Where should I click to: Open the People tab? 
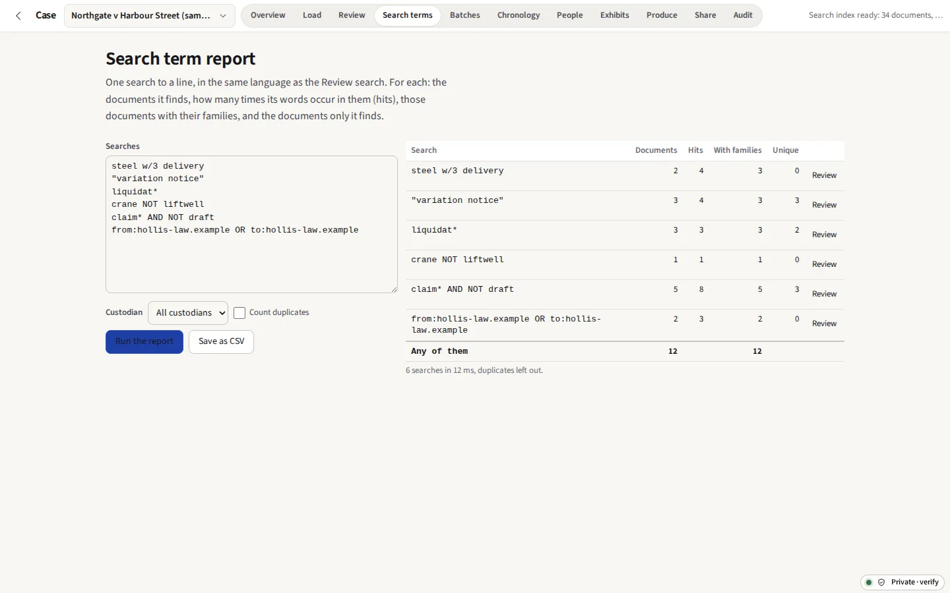tap(570, 15)
